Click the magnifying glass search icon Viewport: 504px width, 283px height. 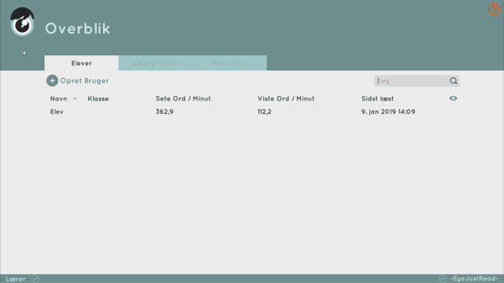point(454,81)
